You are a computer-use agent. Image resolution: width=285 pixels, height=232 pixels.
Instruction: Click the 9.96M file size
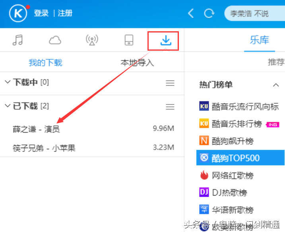pyautogui.click(x=163, y=128)
